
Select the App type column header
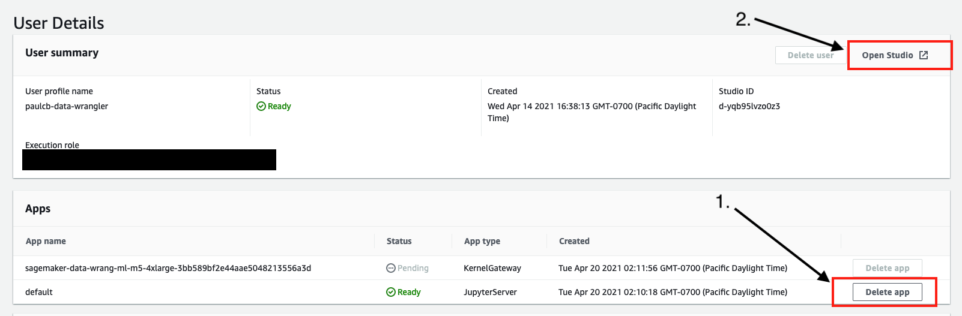click(482, 241)
